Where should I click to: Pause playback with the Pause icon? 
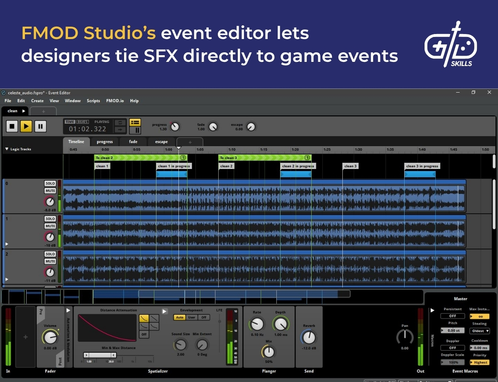tap(41, 126)
